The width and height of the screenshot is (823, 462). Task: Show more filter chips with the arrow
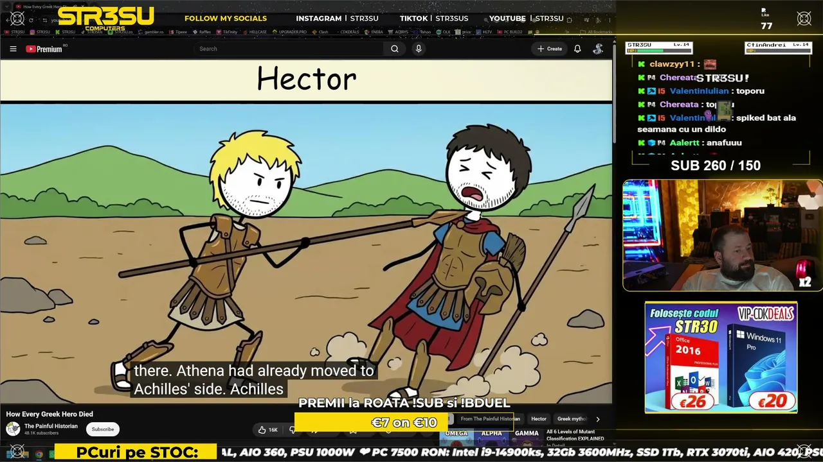pyautogui.click(x=597, y=419)
